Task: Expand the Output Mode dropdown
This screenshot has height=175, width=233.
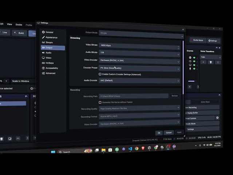Action: pos(141,34)
